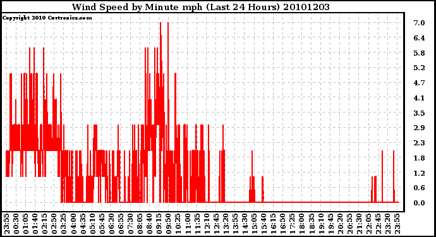Click the 20:20 time axis label
Screen dimensions: 436x237
pyautogui.click(x=340, y=224)
